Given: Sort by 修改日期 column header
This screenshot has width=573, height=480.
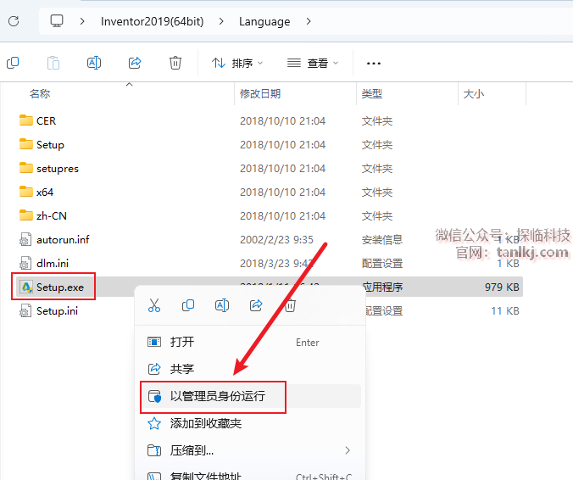Looking at the screenshot, I should [260, 94].
